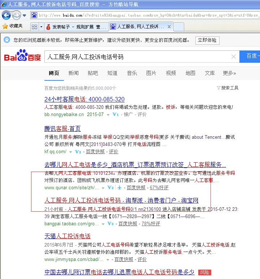Click 评价 on the jimmyspa result
This screenshot has height=279, width=260.
tap(142, 260)
